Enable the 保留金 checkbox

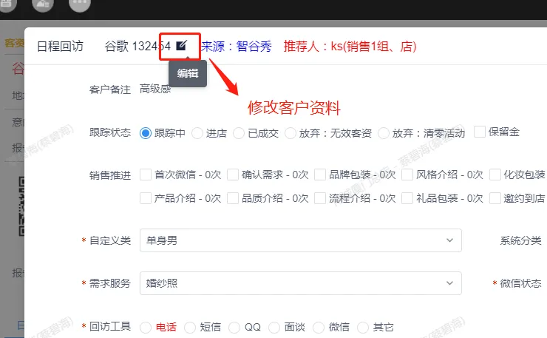tap(480, 132)
